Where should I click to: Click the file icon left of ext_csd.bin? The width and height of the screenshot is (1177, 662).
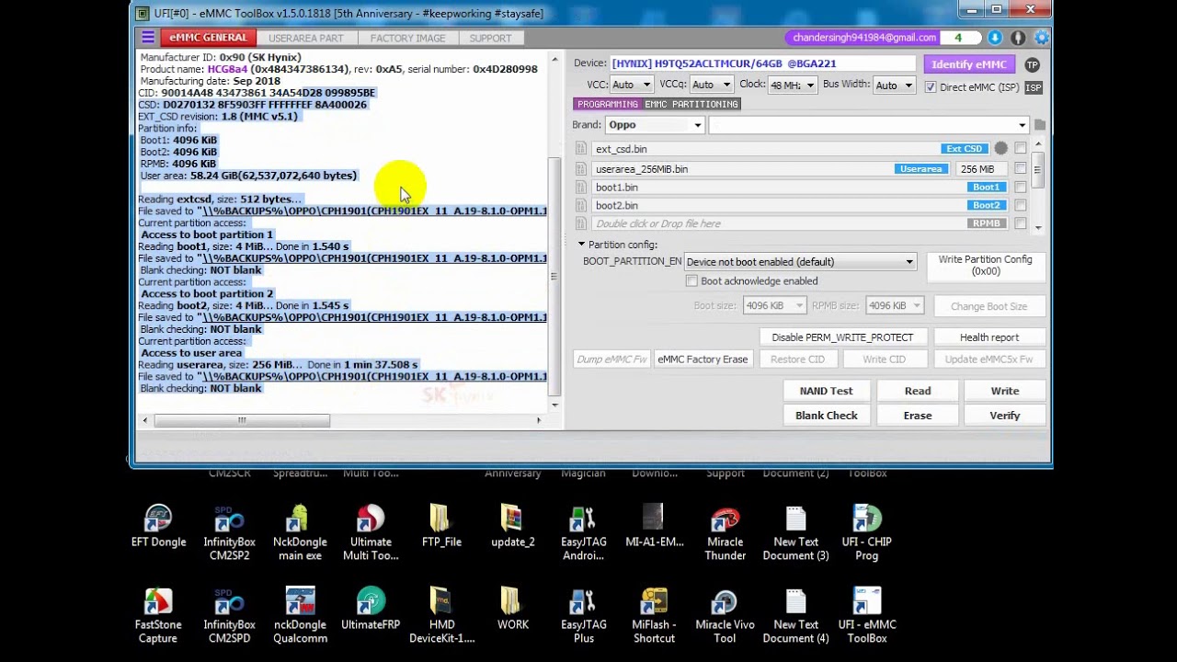(x=581, y=149)
